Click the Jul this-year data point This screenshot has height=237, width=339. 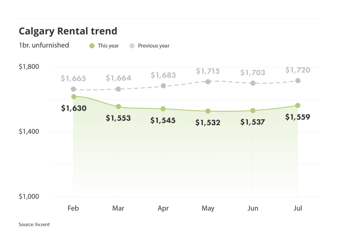click(x=298, y=105)
